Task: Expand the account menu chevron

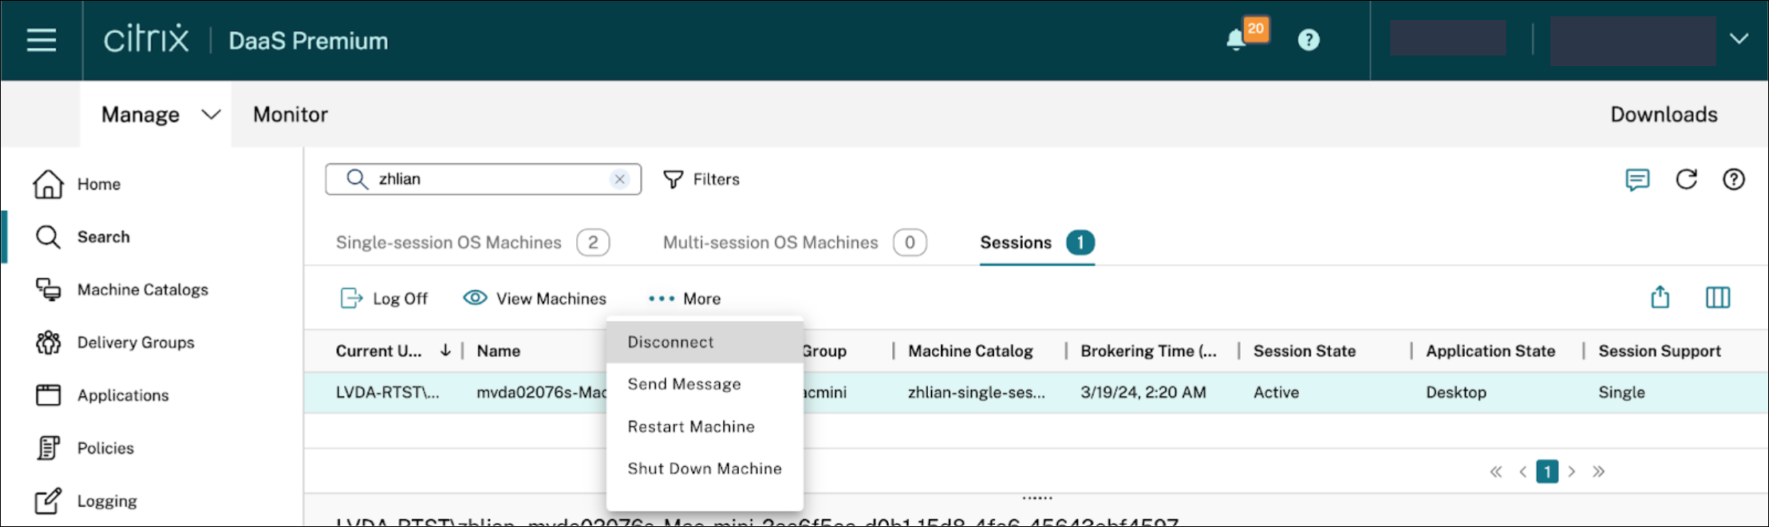Action: (1739, 39)
